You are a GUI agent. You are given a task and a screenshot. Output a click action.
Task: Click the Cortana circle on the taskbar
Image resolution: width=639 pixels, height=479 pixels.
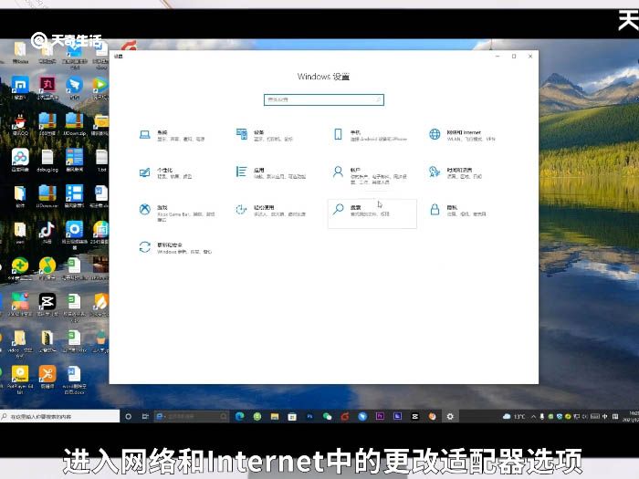129,416
